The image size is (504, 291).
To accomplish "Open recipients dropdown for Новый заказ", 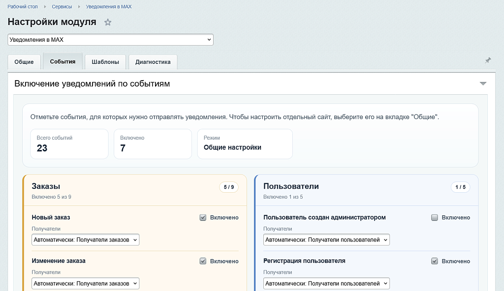I will [86, 240].
